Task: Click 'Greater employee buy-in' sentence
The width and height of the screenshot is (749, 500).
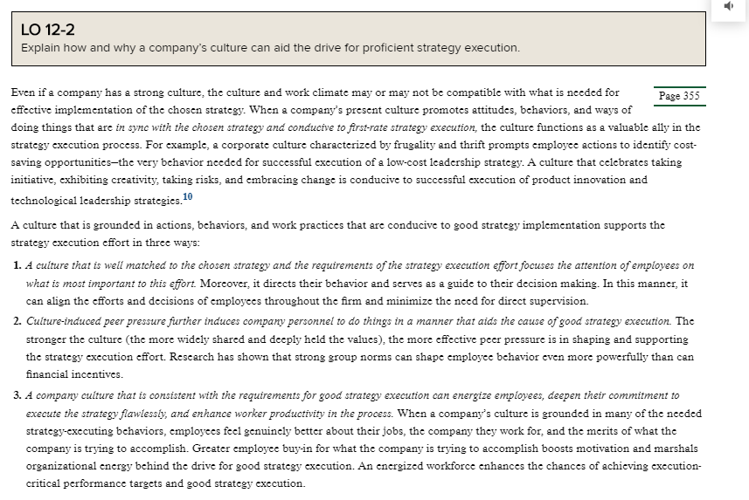Action: (362, 457)
